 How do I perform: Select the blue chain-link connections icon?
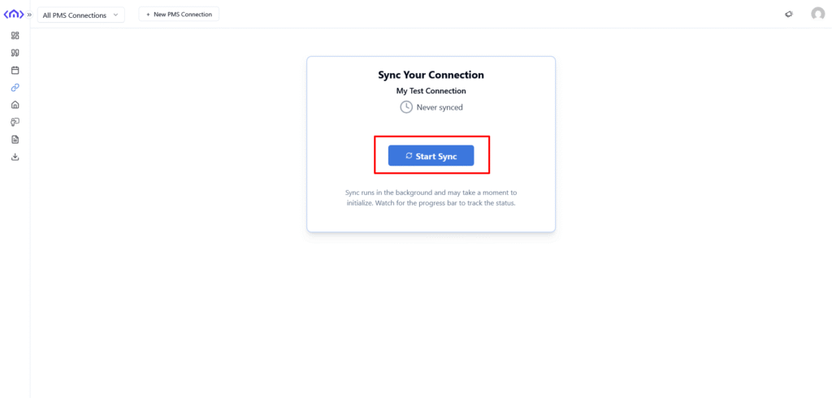(x=15, y=88)
